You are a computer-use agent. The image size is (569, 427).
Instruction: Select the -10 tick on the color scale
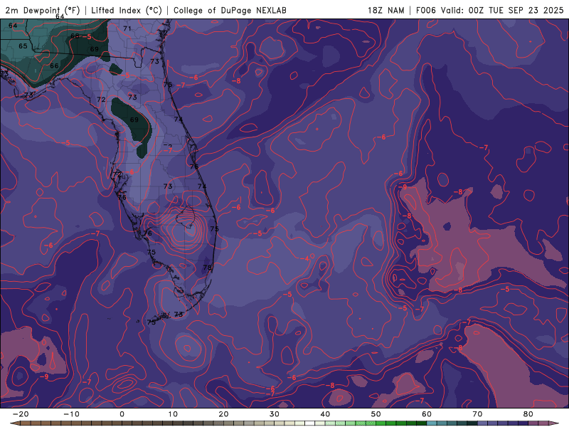click(x=71, y=414)
